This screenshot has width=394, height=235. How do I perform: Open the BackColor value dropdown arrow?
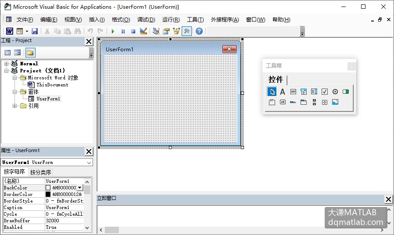pos(80,188)
